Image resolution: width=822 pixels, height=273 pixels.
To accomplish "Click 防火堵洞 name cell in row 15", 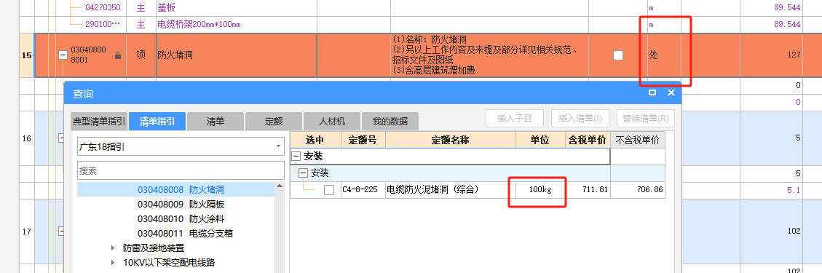I will [x=237, y=55].
